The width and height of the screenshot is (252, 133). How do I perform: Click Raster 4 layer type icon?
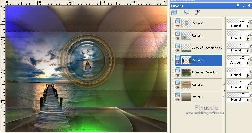click(178, 33)
